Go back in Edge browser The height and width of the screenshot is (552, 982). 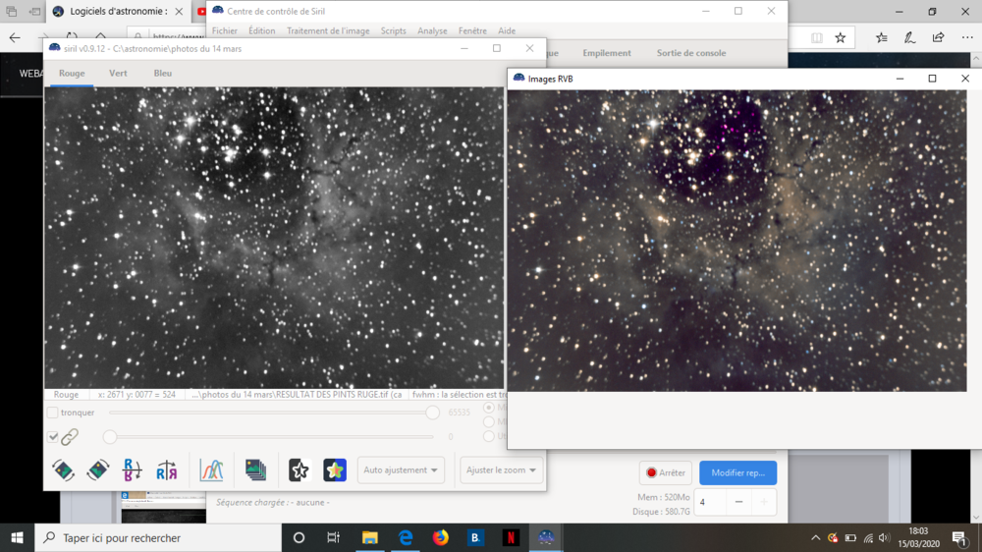[x=15, y=38]
